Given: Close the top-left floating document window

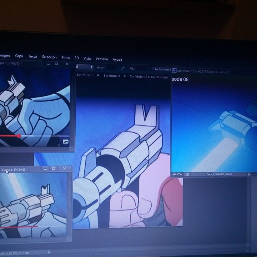Looking at the screenshot, I should [x=67, y=64].
